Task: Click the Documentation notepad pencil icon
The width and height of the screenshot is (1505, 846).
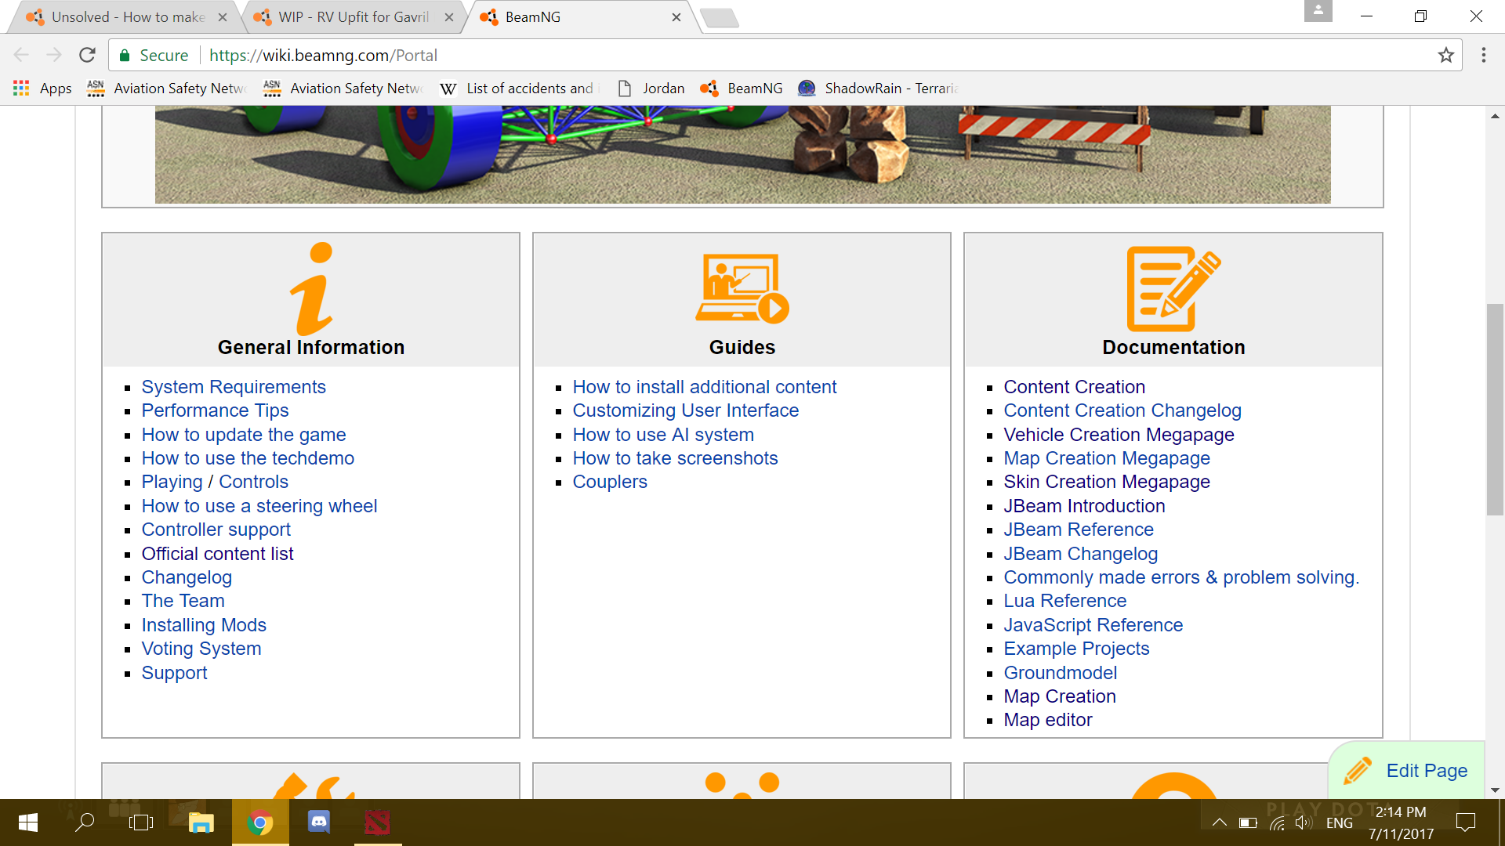Action: click(x=1173, y=289)
